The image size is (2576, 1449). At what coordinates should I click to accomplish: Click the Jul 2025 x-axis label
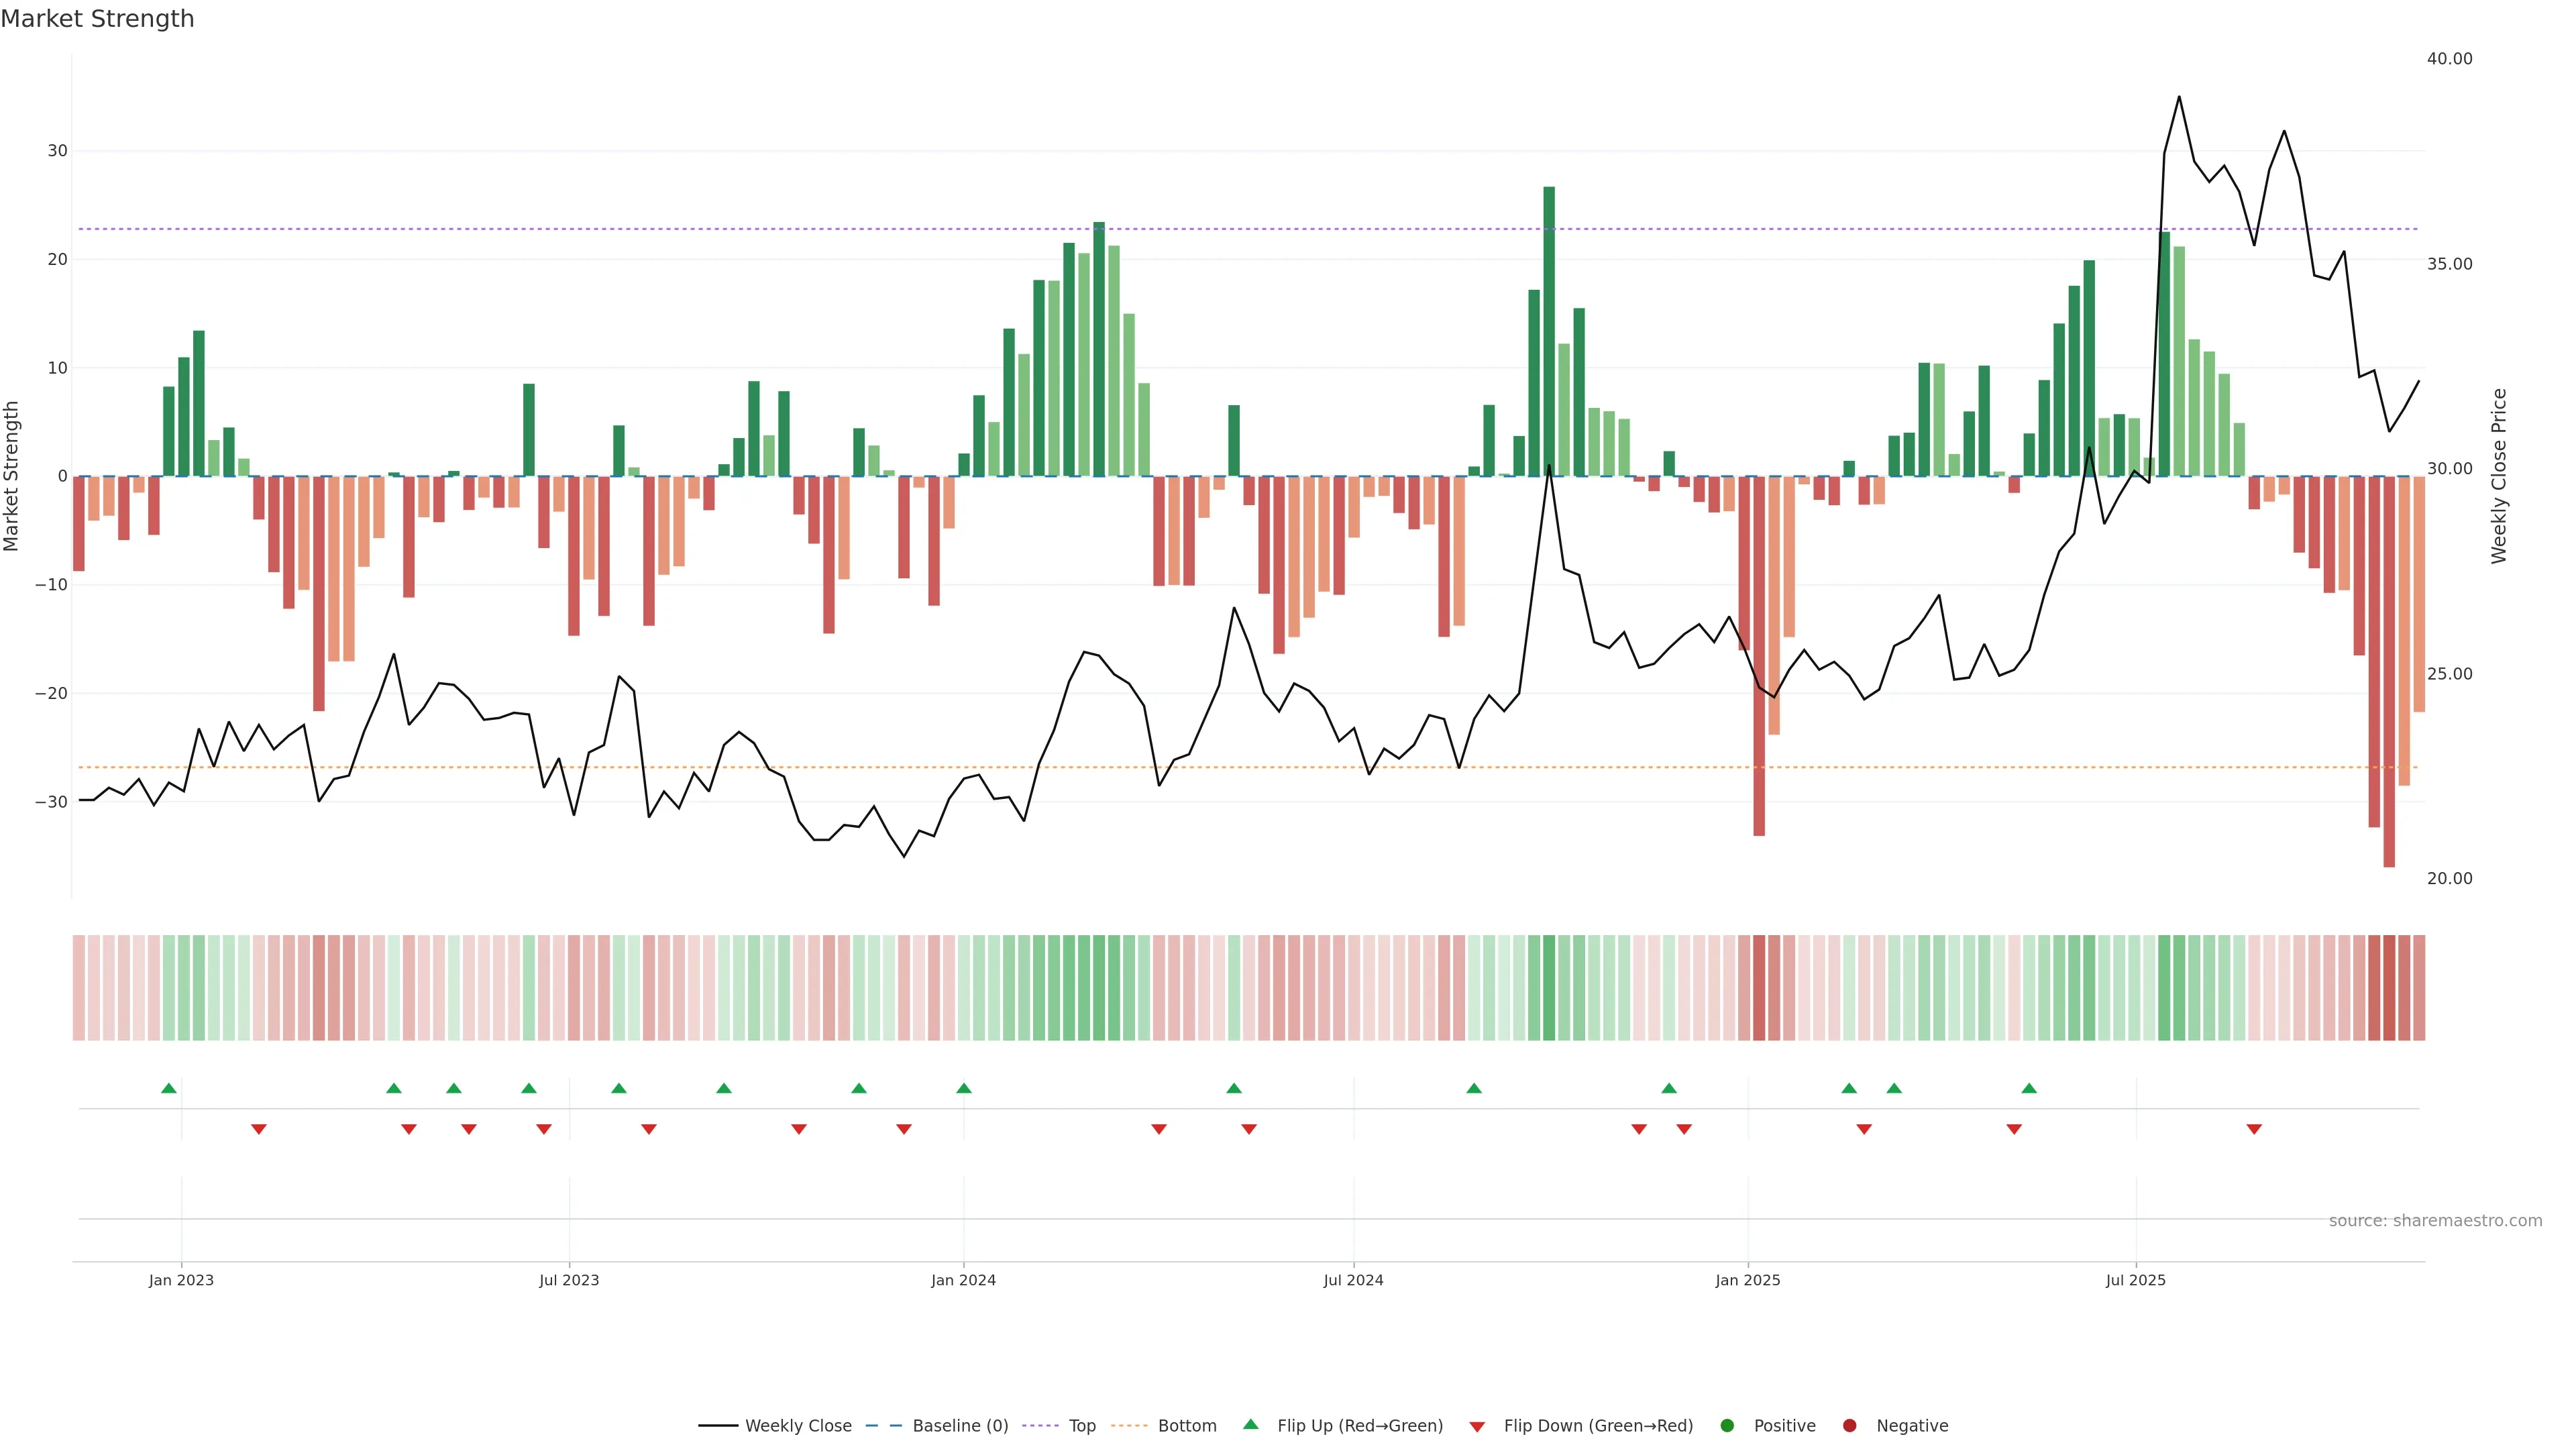(2135, 1280)
